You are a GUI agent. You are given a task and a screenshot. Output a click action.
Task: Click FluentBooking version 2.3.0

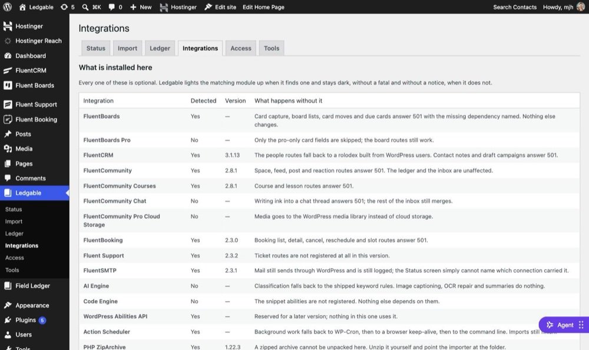pyautogui.click(x=231, y=240)
